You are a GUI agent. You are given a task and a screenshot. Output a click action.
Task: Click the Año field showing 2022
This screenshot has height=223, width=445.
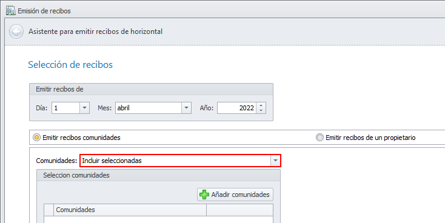[237, 108]
